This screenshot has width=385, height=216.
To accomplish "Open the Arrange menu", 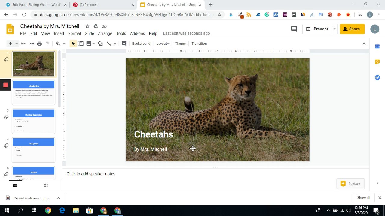I will (x=105, y=33).
